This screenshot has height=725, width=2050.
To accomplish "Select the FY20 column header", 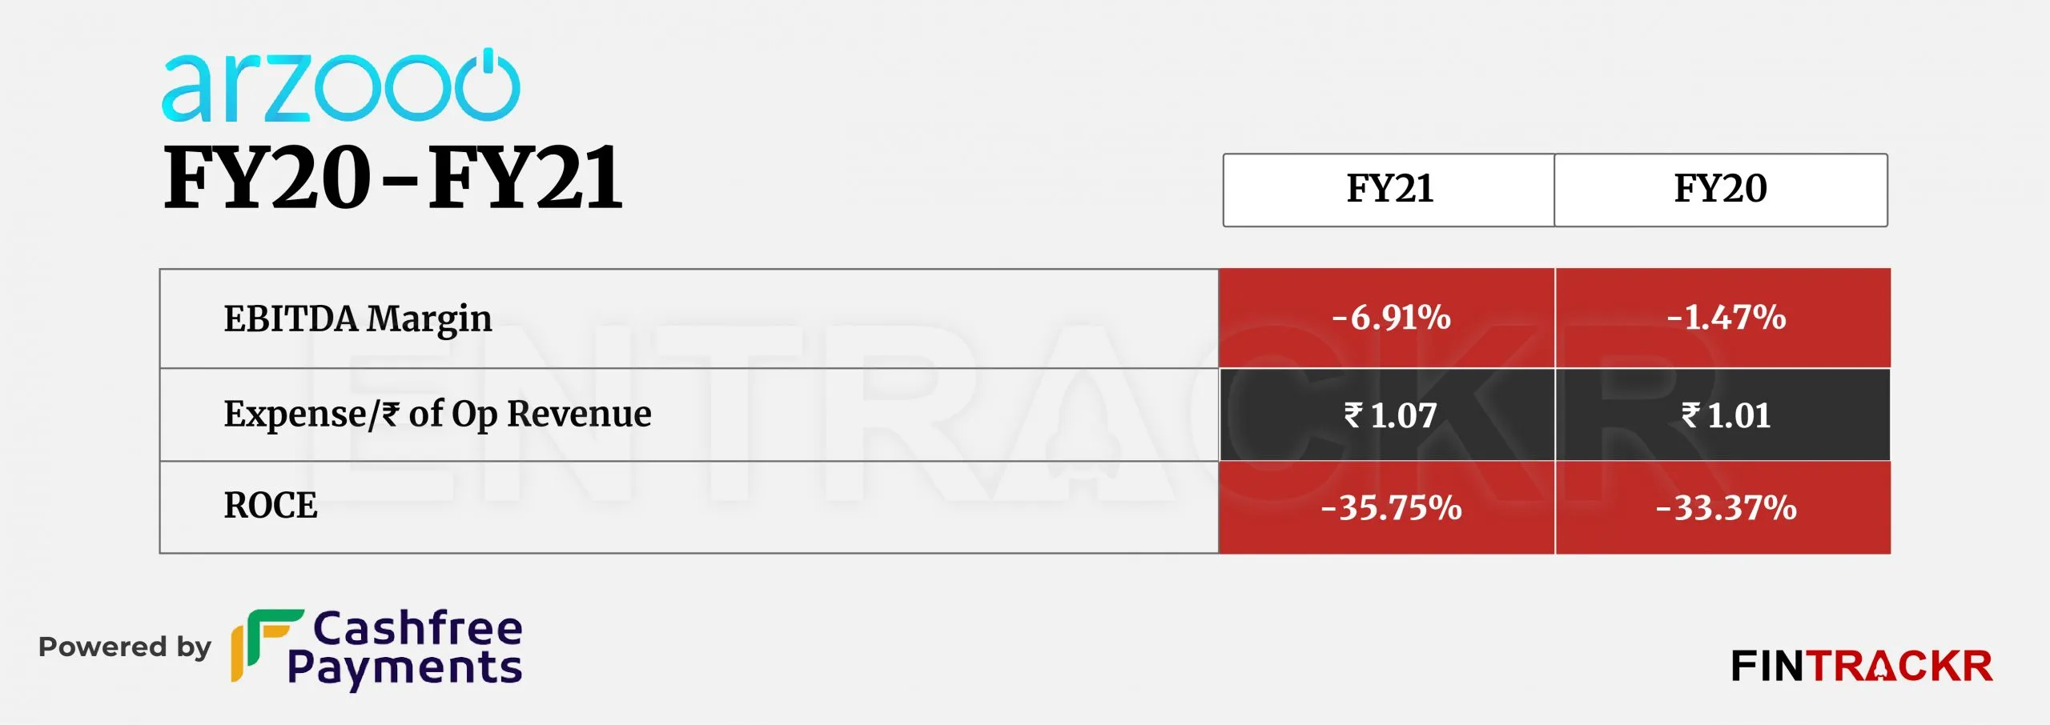I will [1721, 190].
